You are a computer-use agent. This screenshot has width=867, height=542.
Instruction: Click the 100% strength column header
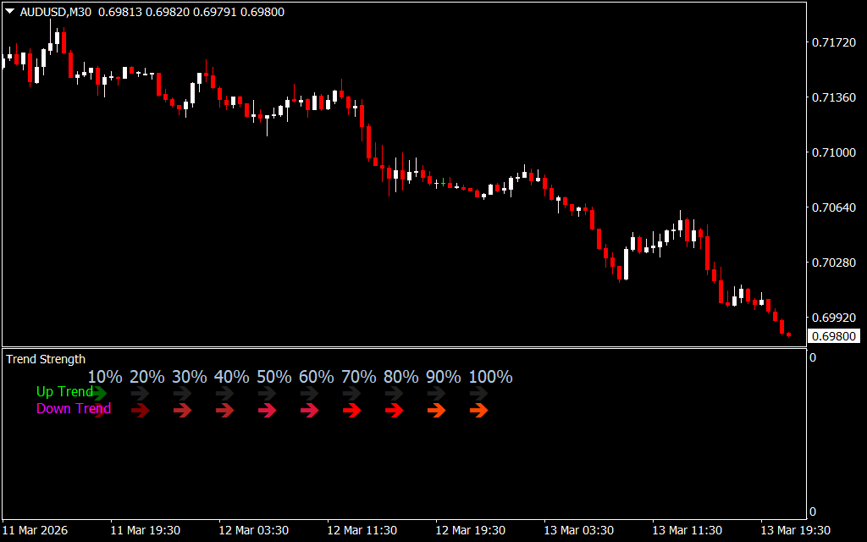click(490, 377)
